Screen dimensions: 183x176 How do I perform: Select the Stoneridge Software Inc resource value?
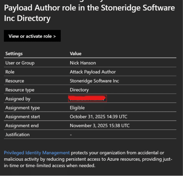[94, 81]
